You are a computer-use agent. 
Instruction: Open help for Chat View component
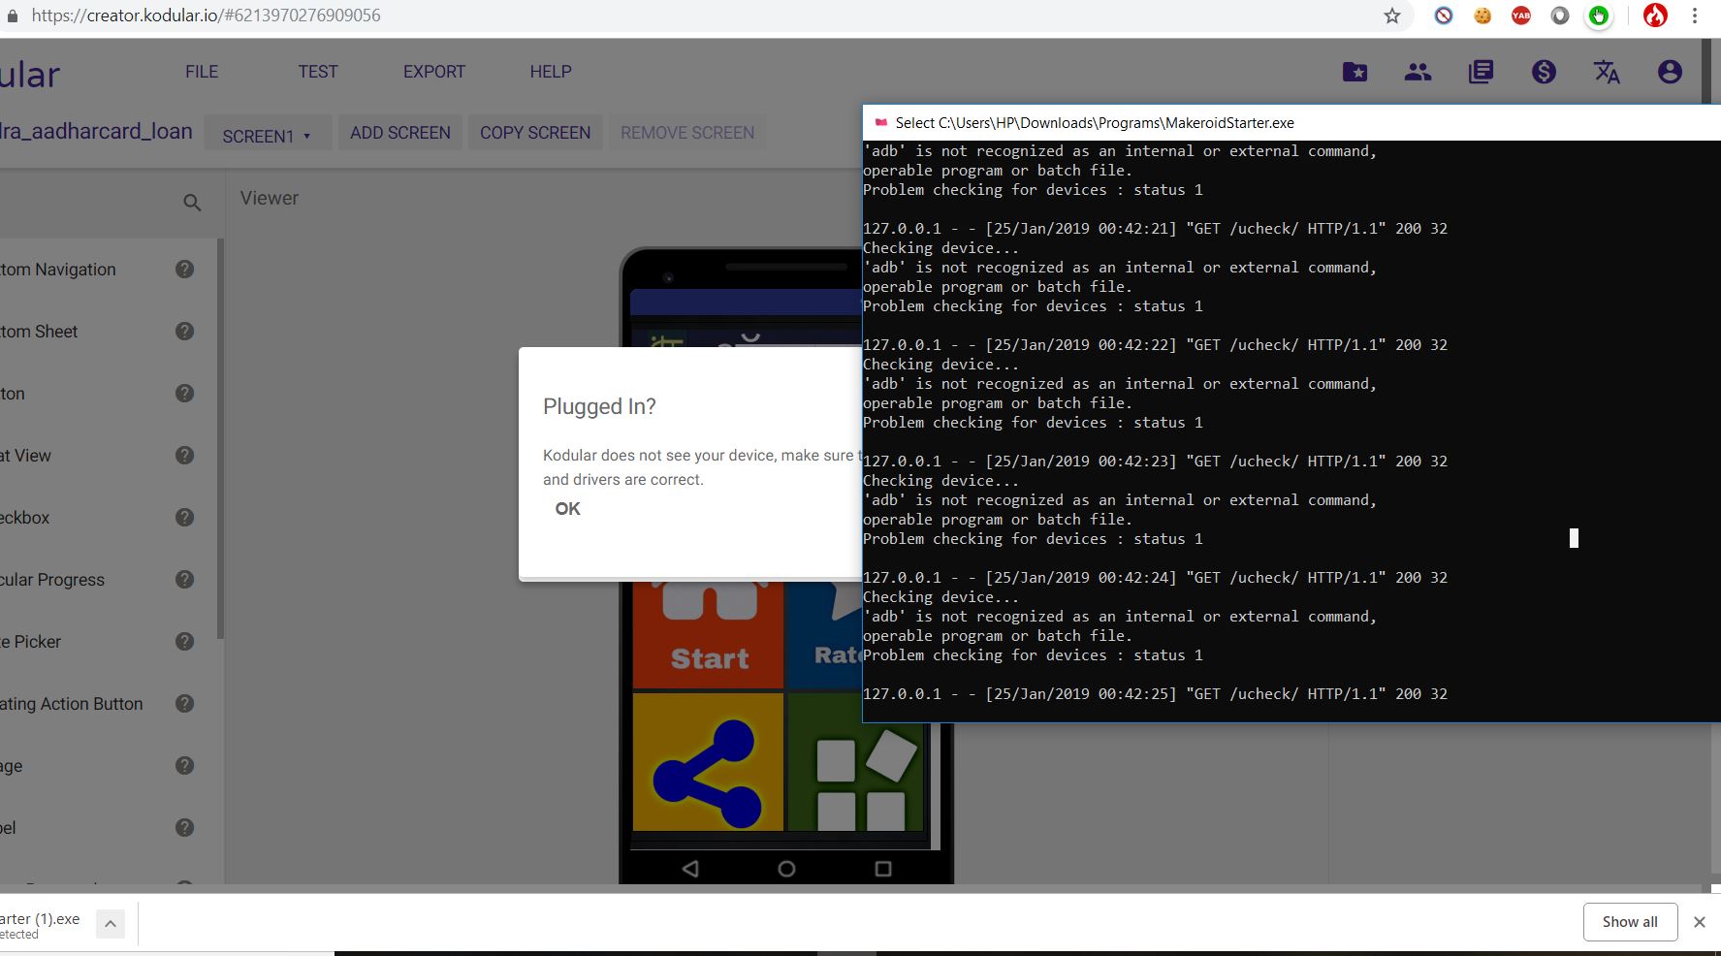(x=184, y=456)
